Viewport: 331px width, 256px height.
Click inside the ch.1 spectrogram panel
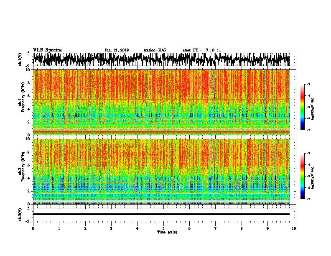161,102
